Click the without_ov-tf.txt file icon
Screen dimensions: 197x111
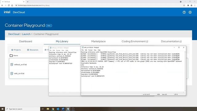click(12, 64)
